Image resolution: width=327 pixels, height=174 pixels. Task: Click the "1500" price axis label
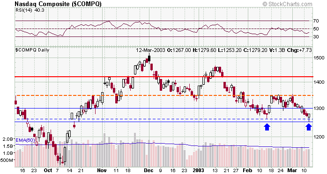click(319, 58)
